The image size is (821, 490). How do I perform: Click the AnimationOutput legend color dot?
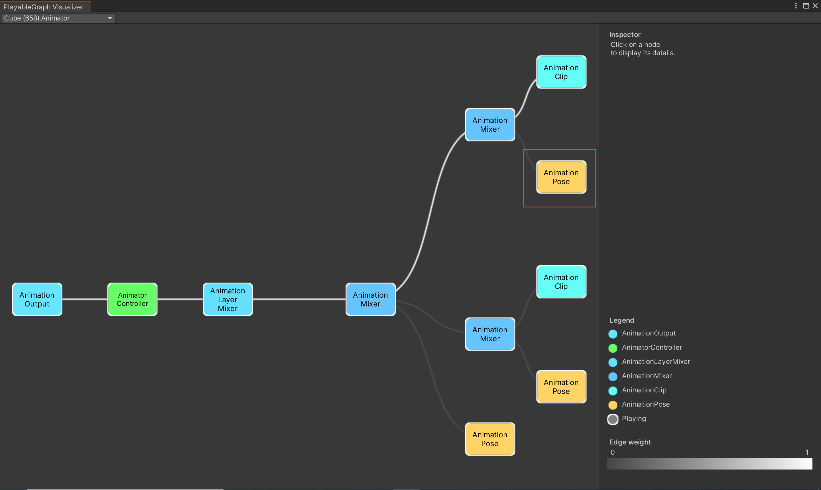tap(613, 333)
